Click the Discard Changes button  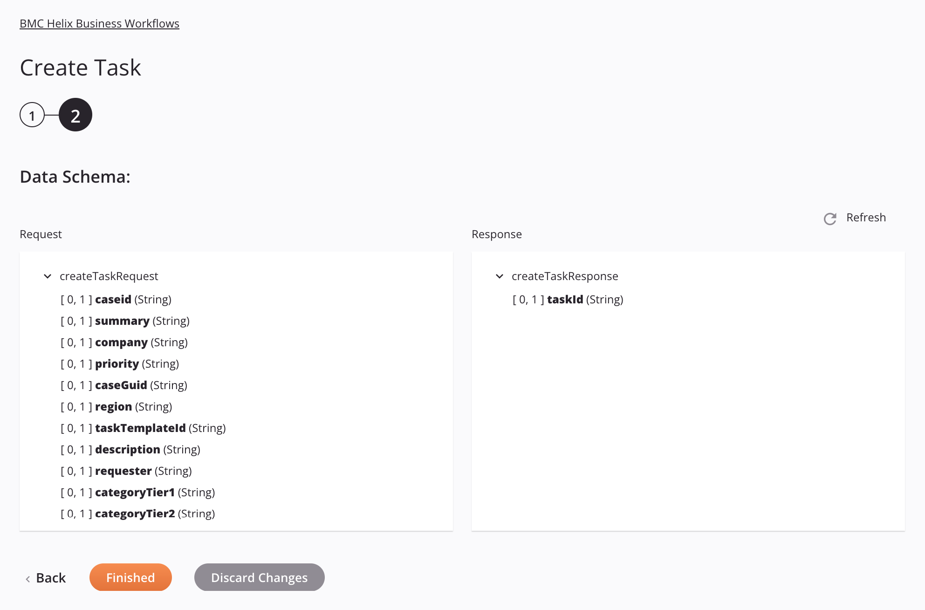pos(259,577)
